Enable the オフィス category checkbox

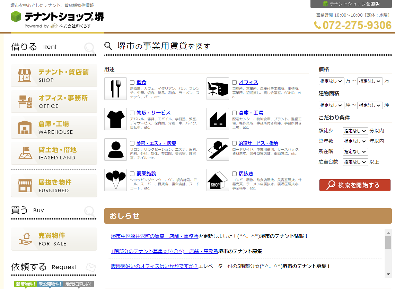pos(235,83)
